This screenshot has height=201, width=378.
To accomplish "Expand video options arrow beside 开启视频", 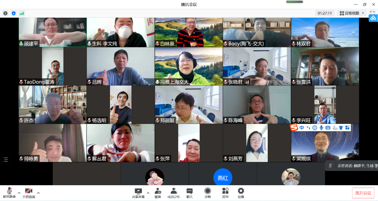I will click(38, 193).
